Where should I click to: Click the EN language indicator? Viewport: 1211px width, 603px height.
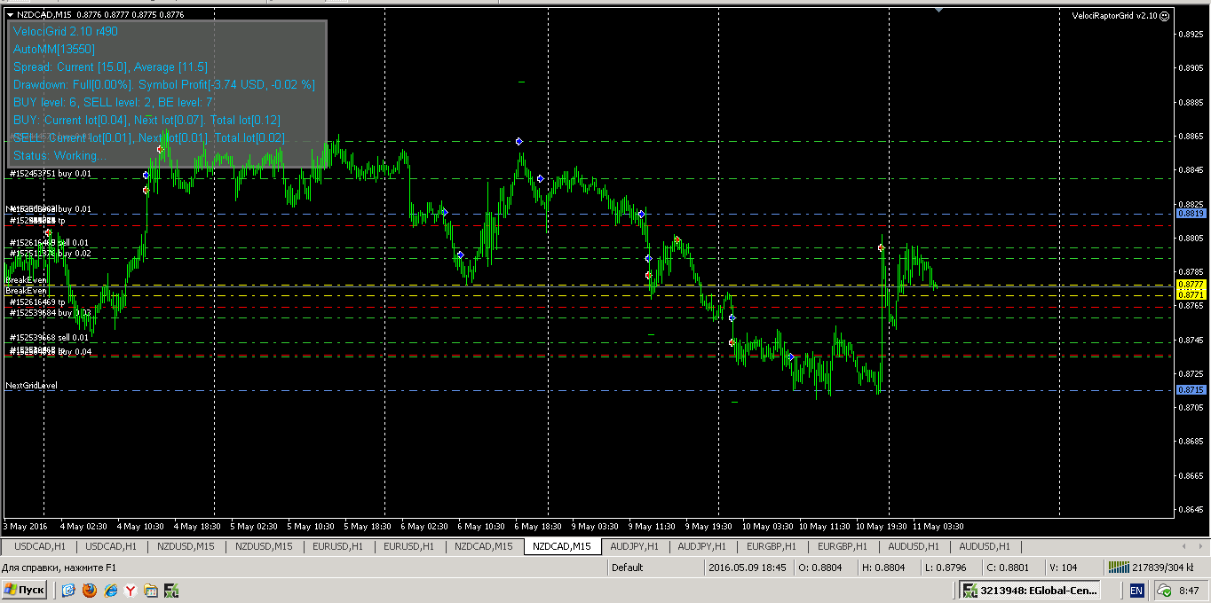1136,591
